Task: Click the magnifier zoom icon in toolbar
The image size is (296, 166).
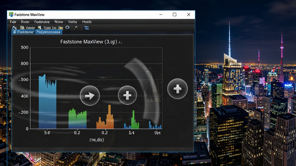Action: (68, 28)
